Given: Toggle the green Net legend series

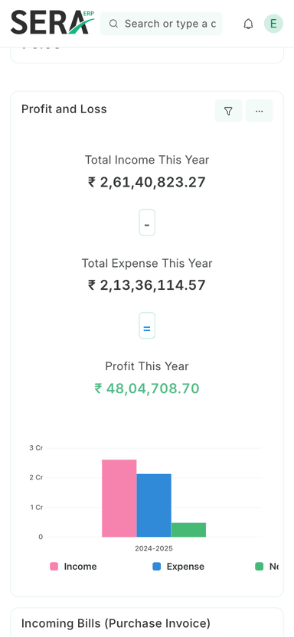Looking at the screenshot, I should 266,567.
